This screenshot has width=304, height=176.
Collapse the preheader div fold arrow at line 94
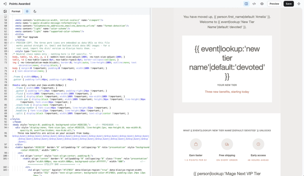click(x=8, y=128)
